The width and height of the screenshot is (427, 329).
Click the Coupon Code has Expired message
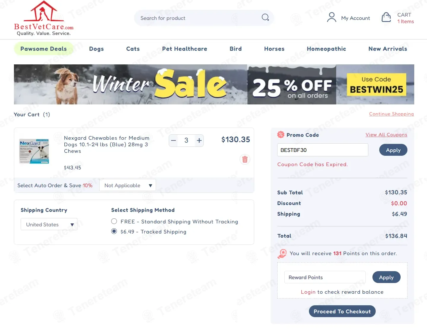point(313,164)
